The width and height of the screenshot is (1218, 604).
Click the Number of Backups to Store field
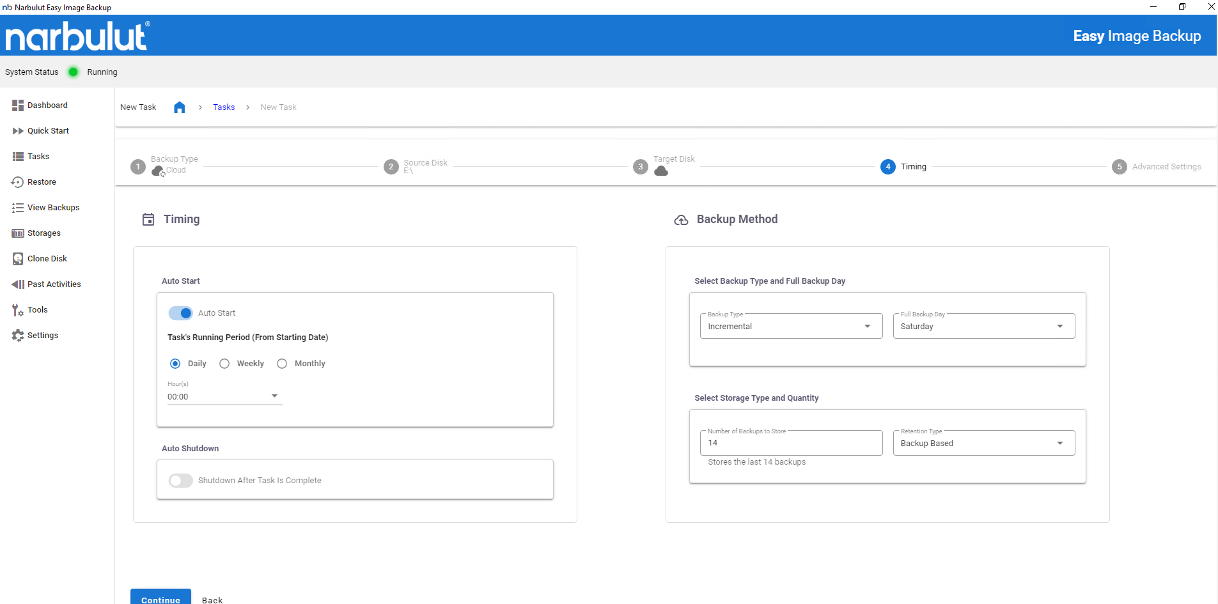[x=791, y=443]
